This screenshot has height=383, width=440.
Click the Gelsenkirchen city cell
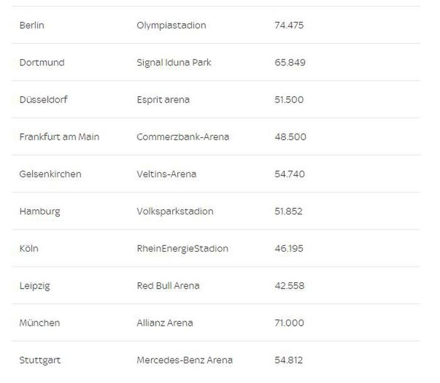[50, 174]
